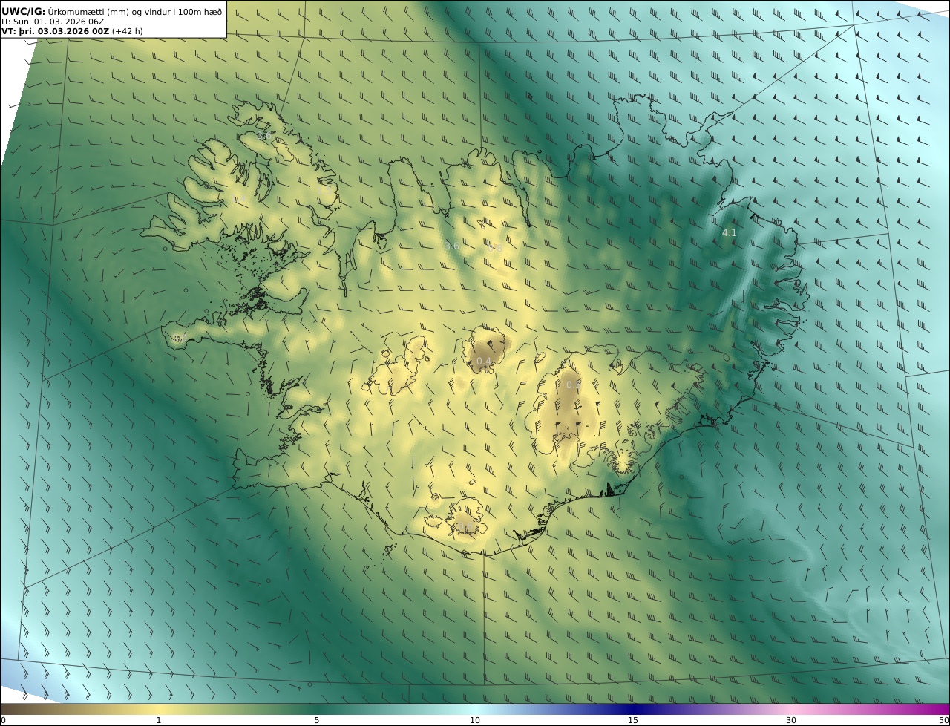Click the '0.4' value on the central glacier
Image resolution: width=950 pixels, height=726 pixels.
(484, 362)
